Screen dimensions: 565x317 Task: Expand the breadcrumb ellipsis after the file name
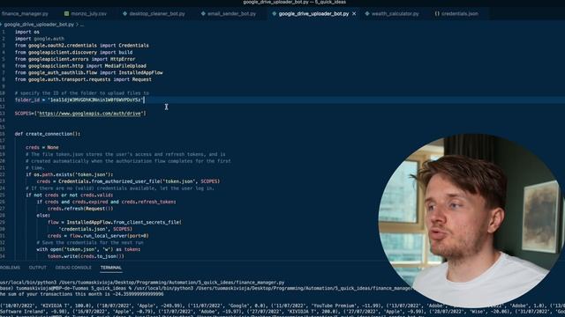click(82, 25)
